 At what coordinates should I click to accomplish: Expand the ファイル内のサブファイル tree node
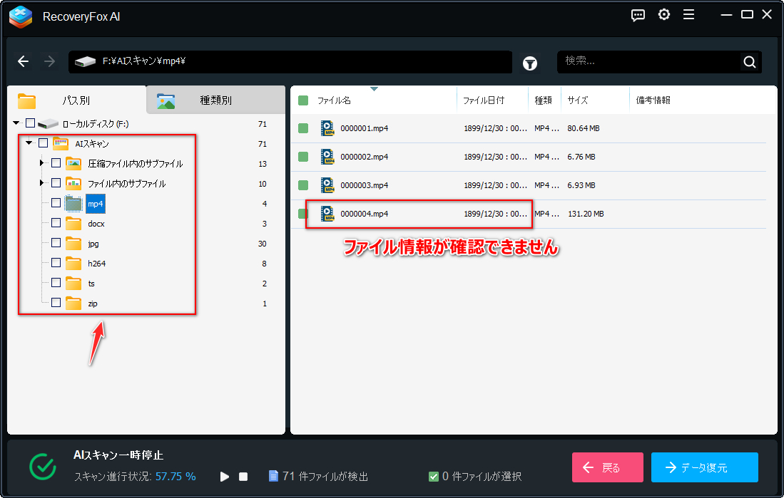(x=41, y=183)
